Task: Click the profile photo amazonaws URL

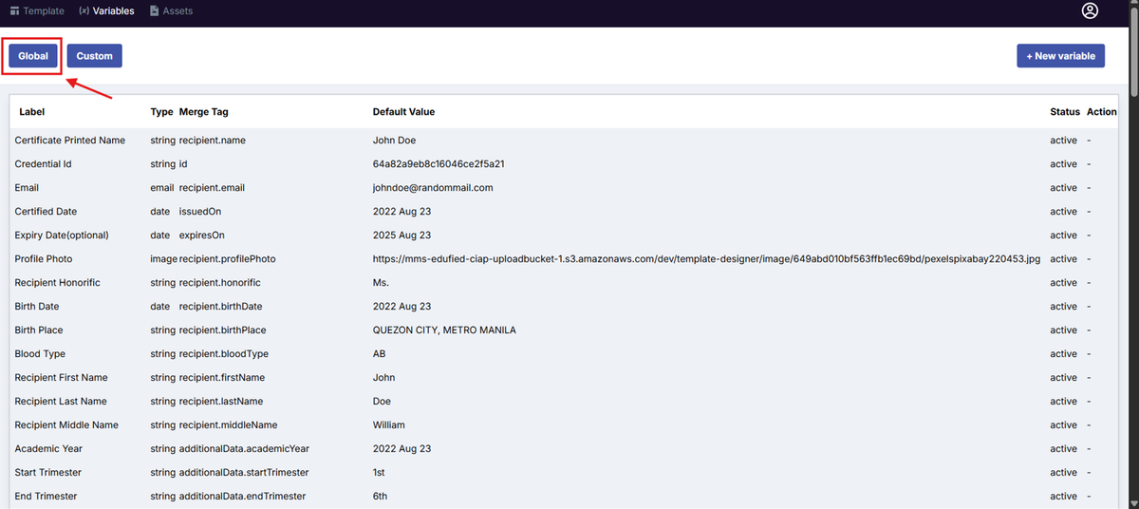Action: click(x=707, y=259)
